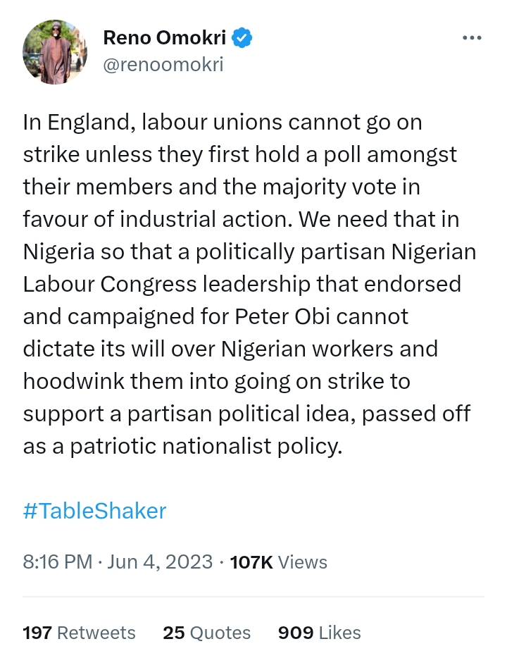Show the 909 Likes list
507x651 pixels.
319,633
